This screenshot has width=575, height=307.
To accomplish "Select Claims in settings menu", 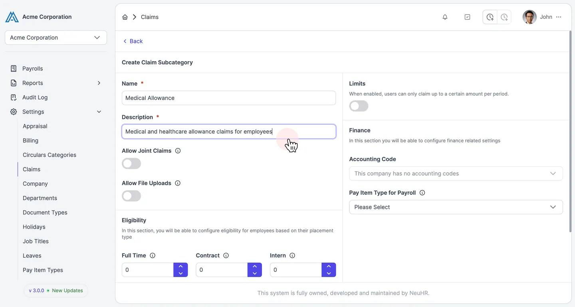I will click(32, 169).
